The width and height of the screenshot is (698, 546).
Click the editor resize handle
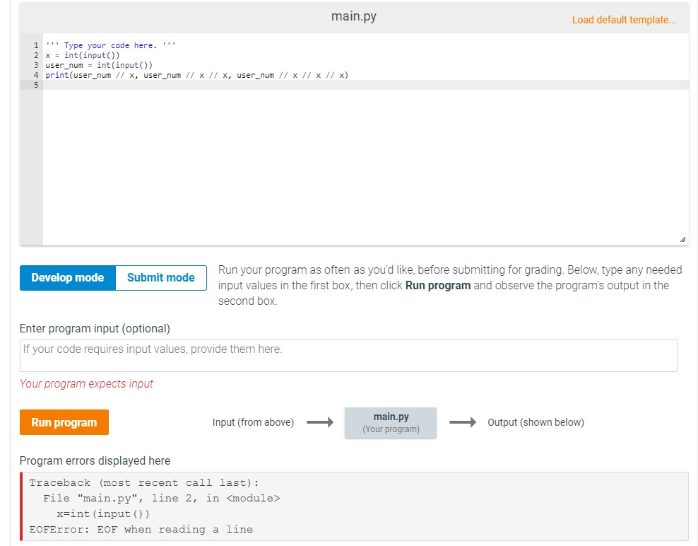681,239
